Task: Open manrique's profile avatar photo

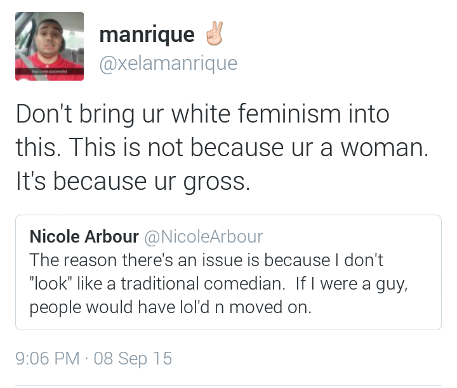Action: point(50,46)
